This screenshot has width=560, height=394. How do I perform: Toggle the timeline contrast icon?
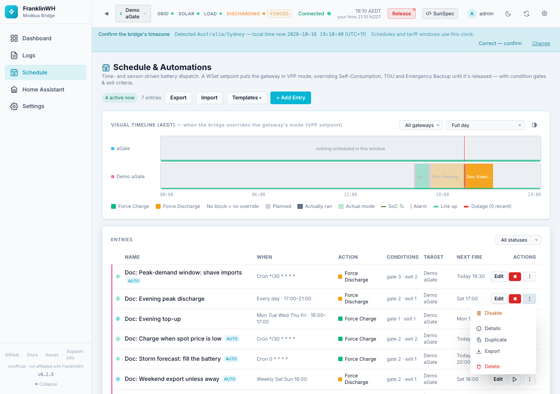[x=534, y=125]
